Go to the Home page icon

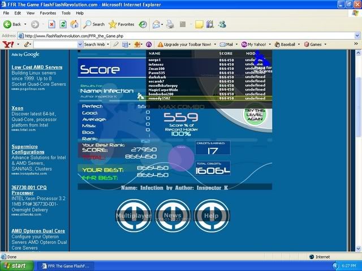click(74, 24)
